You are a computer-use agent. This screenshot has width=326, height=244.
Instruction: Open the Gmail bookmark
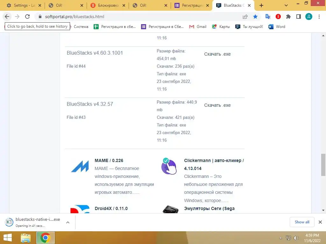click(x=198, y=27)
